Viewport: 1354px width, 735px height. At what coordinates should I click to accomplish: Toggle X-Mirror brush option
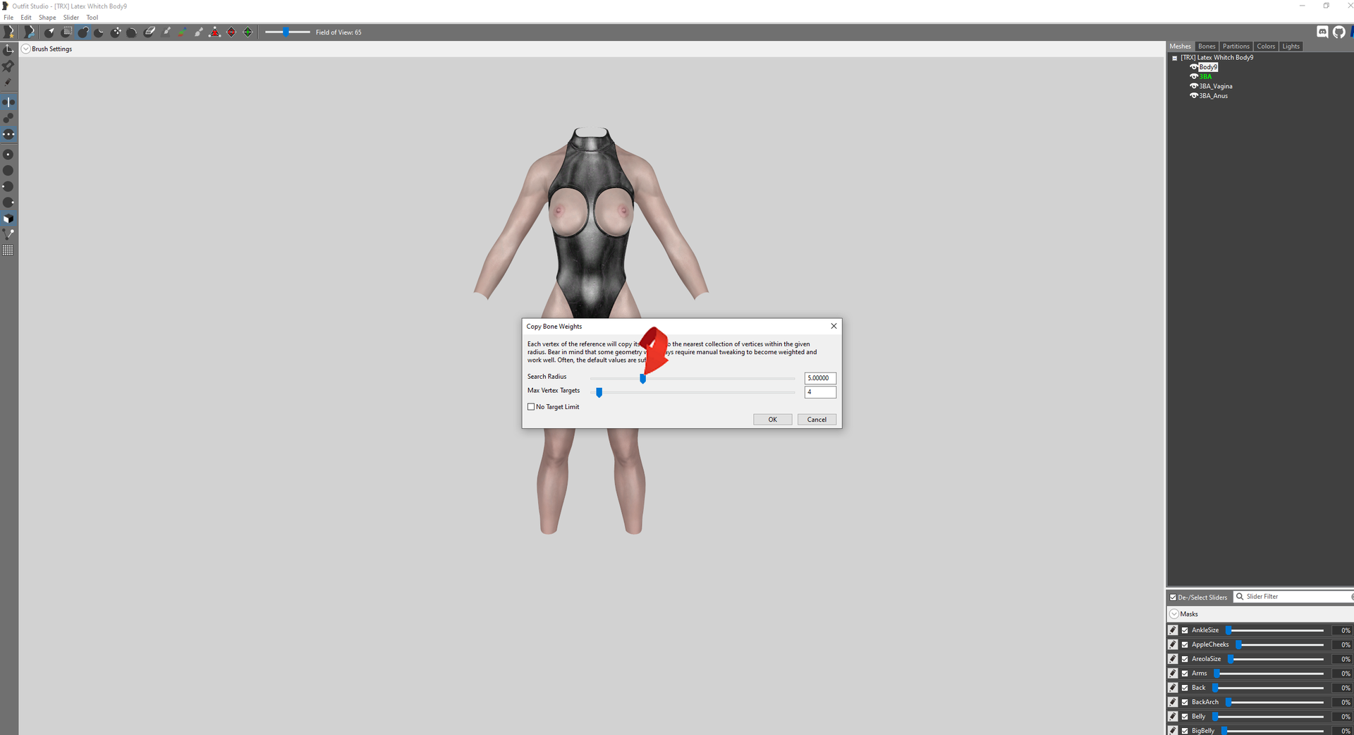[x=8, y=102]
